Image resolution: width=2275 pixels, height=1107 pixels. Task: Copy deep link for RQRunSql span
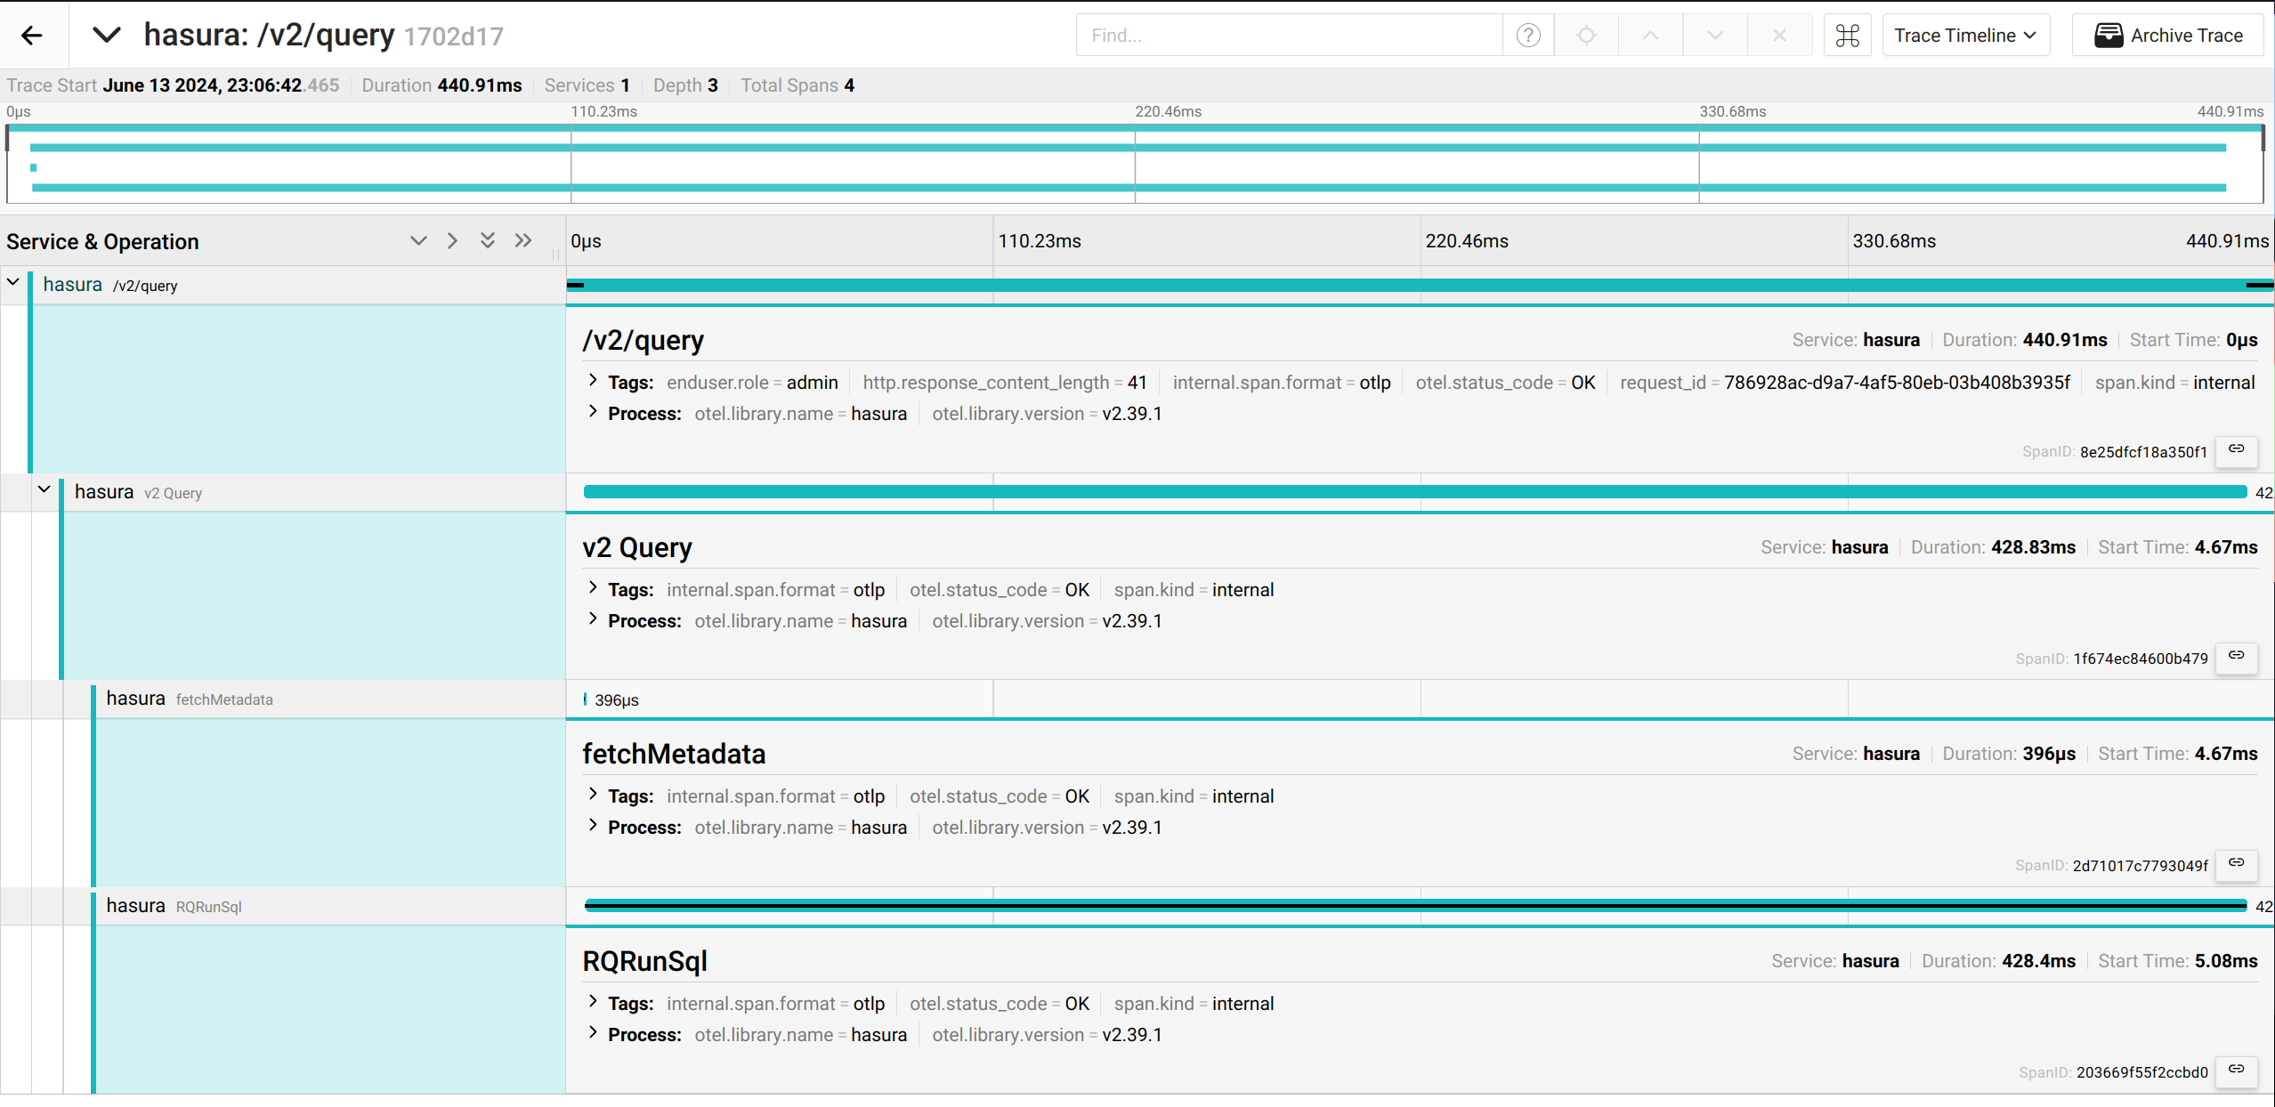[x=2236, y=1070]
